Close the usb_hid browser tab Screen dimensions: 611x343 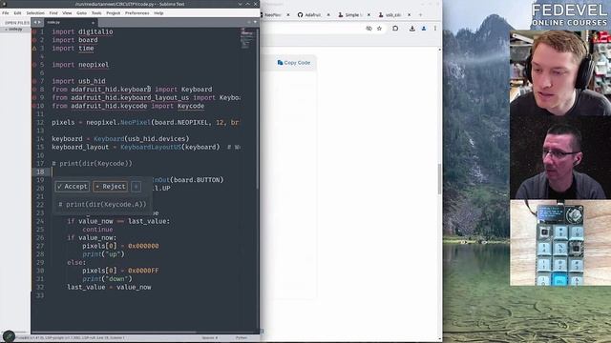point(409,15)
